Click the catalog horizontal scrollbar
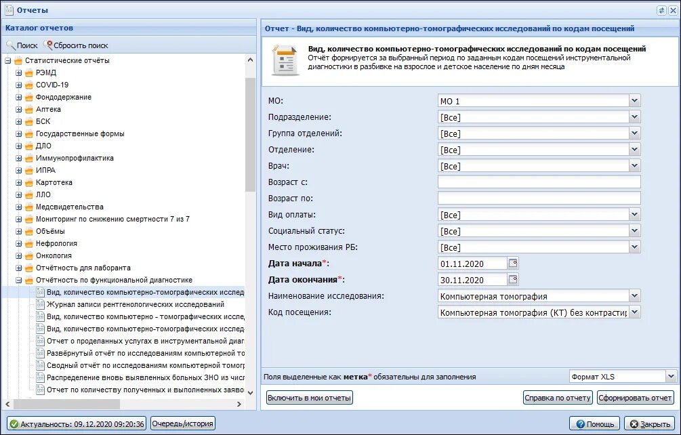This screenshot has width=681, height=435. coord(66,404)
